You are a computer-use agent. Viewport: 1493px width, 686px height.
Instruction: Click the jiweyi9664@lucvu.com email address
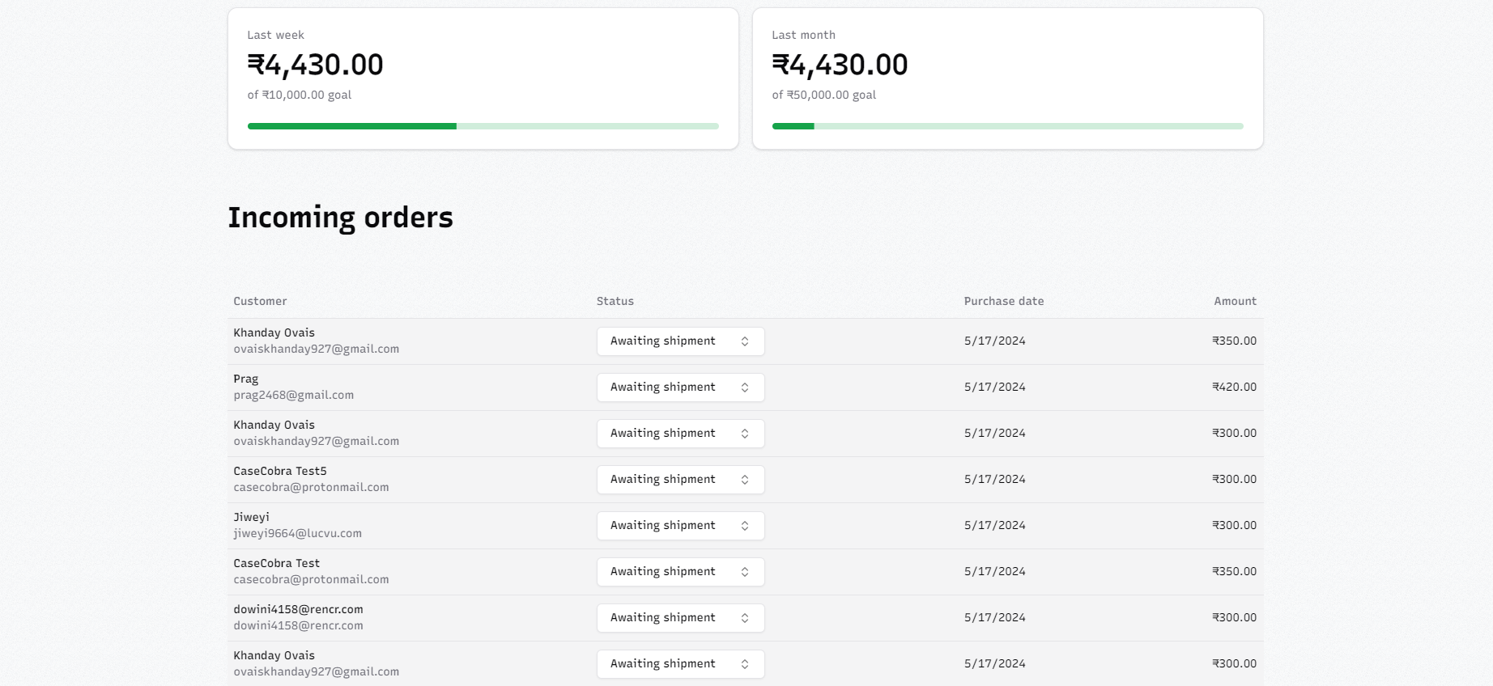(297, 534)
